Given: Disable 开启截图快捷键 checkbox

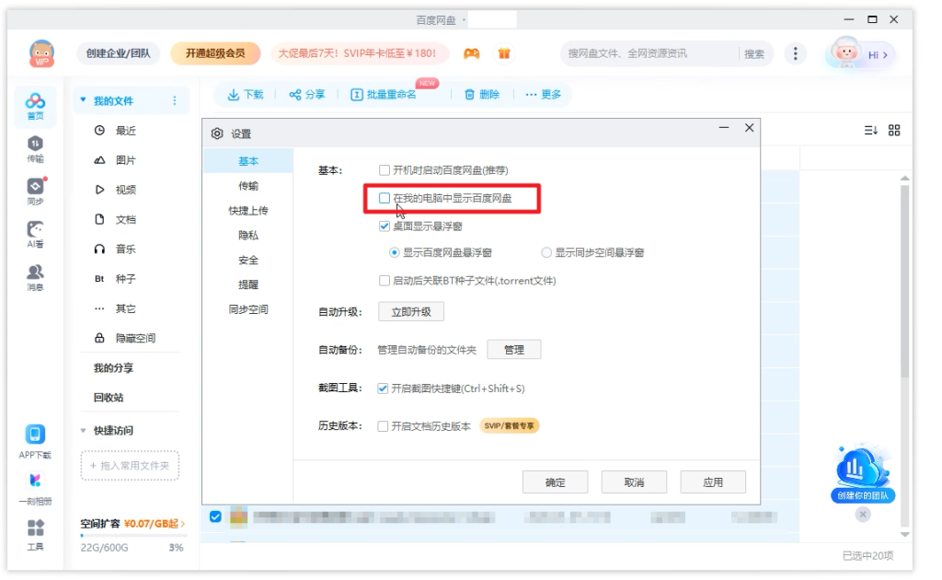Looking at the screenshot, I should pyautogui.click(x=385, y=389).
